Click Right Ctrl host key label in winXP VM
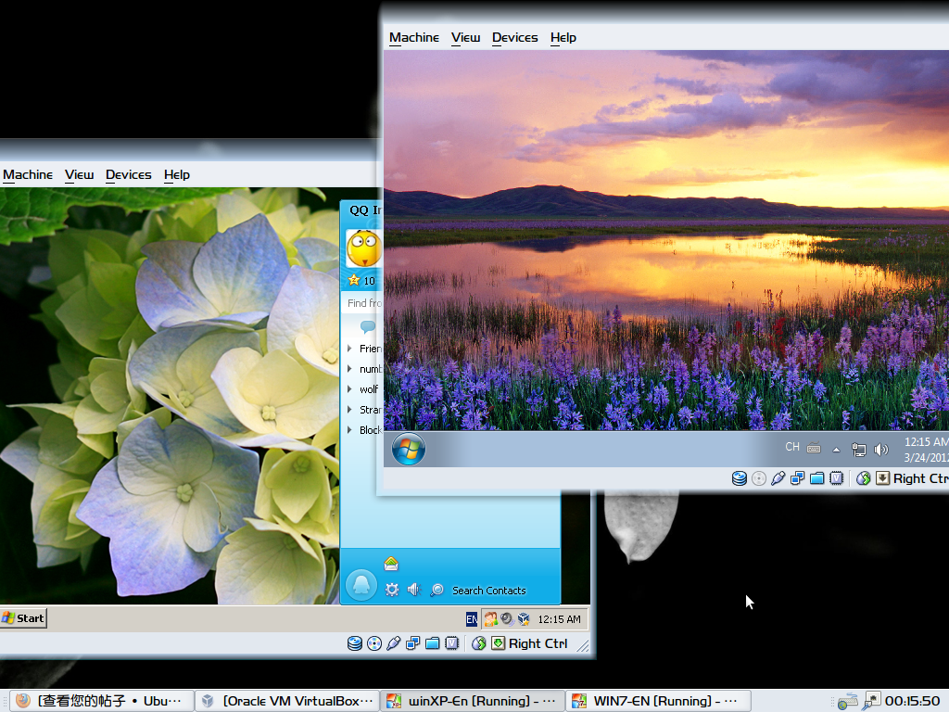The height and width of the screenshot is (712, 949). point(538,643)
